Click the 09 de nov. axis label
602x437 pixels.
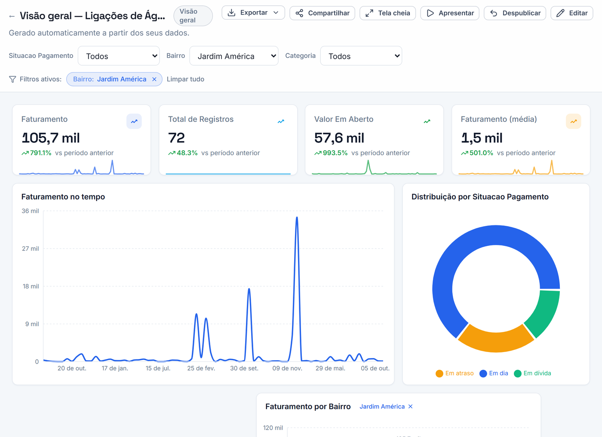[287, 368]
